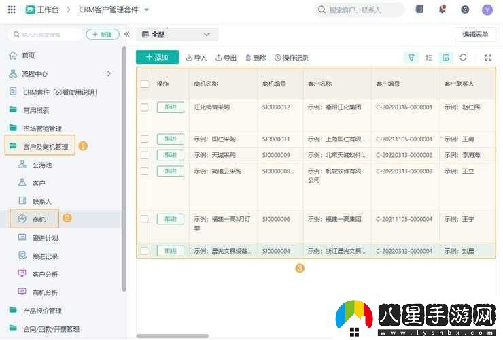Open the bookmark panel icon in the header
503x340 pixels.
[x=419, y=10]
